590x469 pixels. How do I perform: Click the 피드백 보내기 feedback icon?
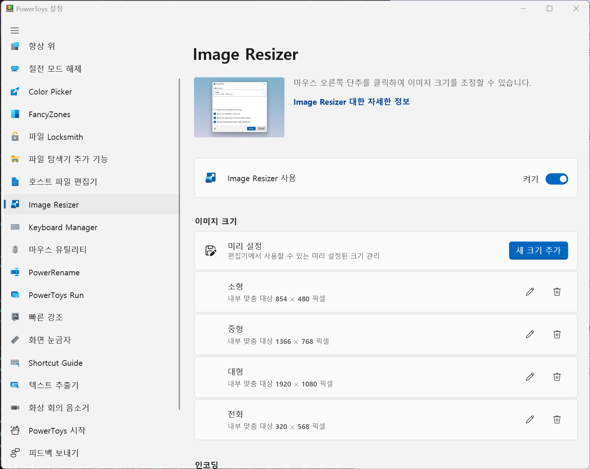(15, 453)
